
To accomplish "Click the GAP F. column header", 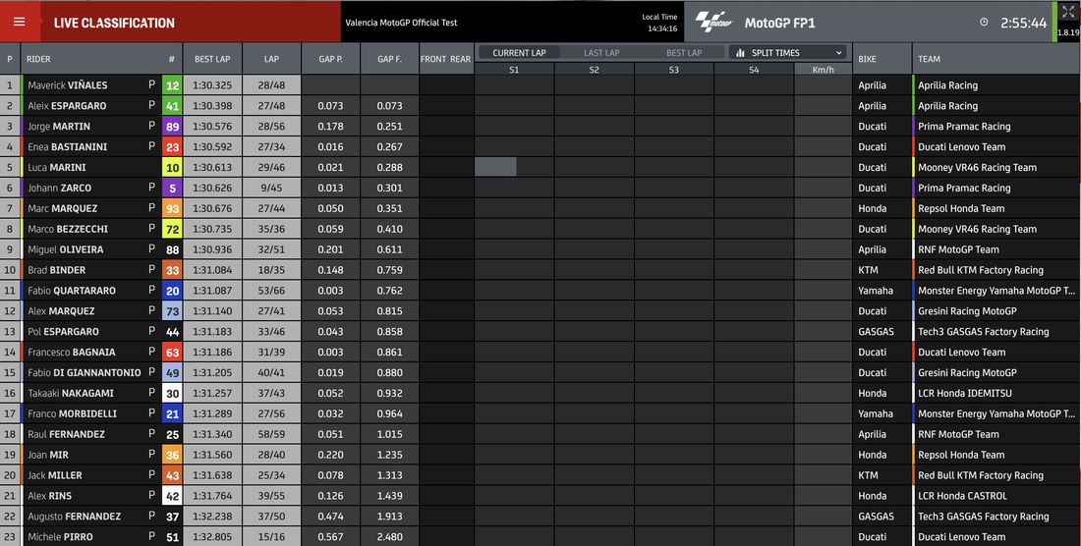I will [x=389, y=59].
